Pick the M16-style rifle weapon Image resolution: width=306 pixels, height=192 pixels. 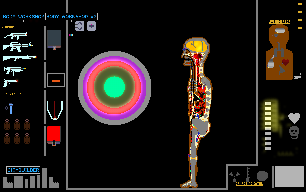pyautogui.click(x=18, y=47)
